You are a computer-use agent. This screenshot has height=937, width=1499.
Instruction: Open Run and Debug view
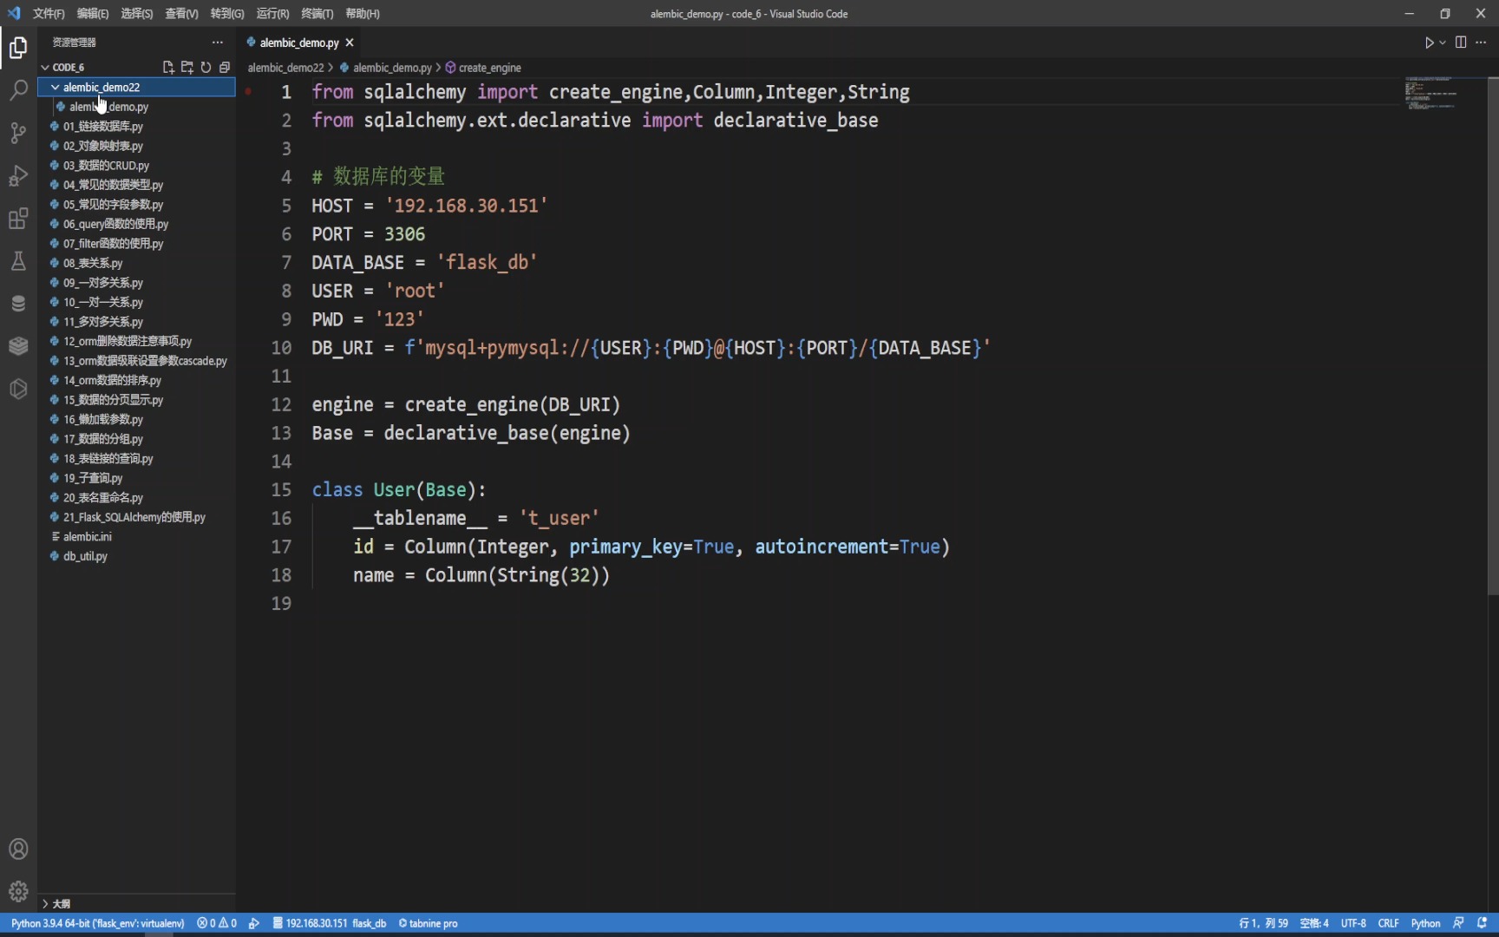click(x=18, y=175)
